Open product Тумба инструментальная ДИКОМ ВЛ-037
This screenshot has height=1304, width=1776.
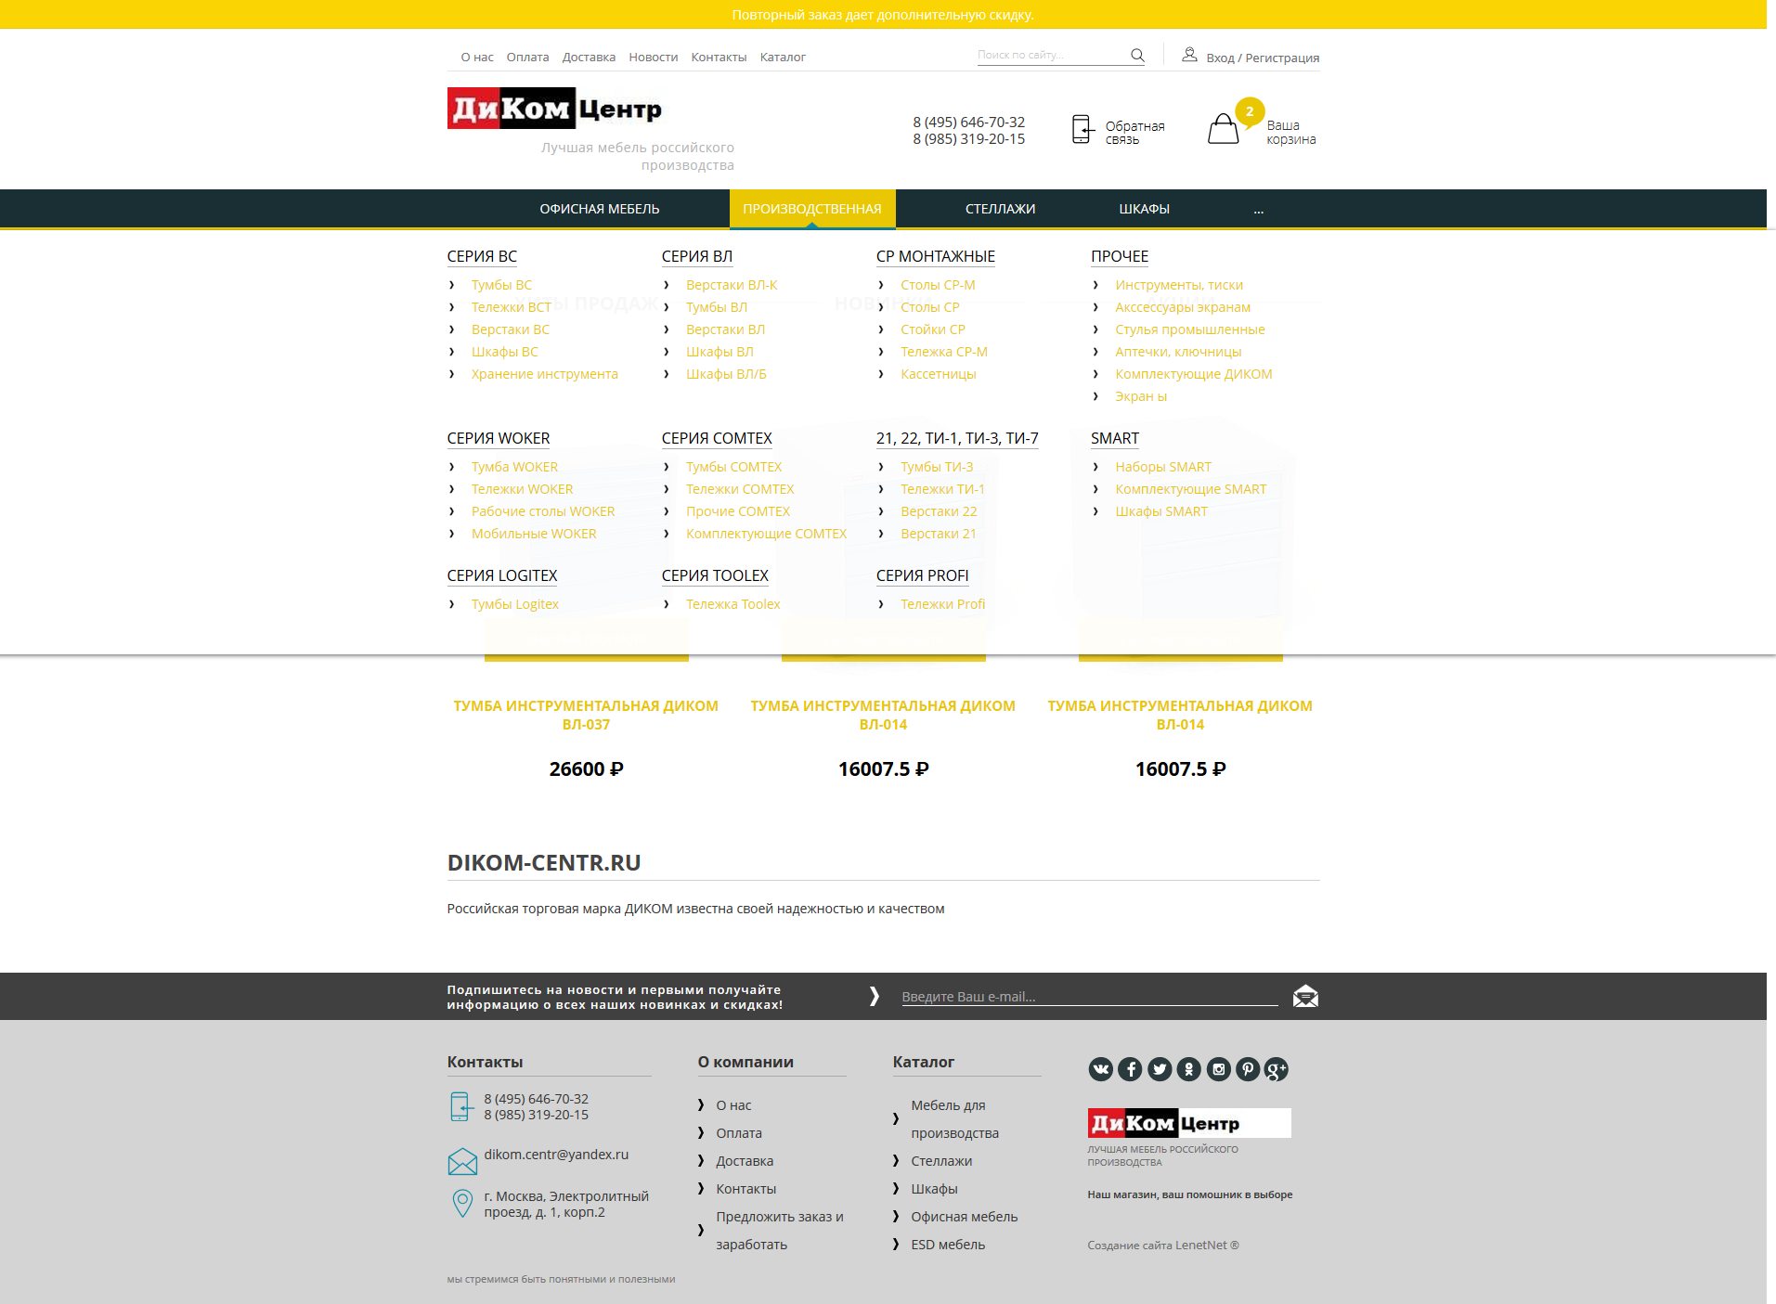[586, 715]
